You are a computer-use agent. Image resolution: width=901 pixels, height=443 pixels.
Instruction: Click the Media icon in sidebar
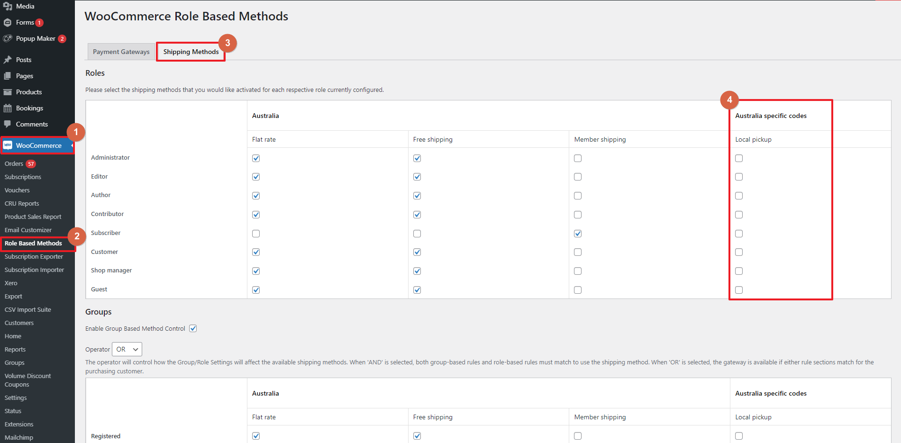(8, 6)
